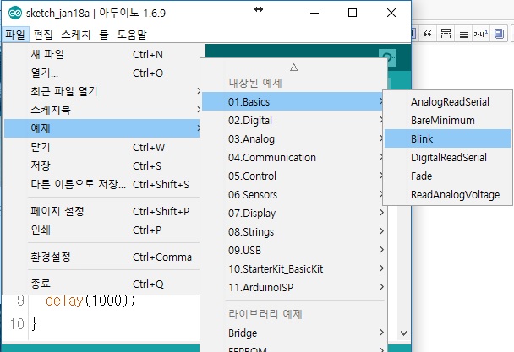Image resolution: width=514 pixels, height=352 pixels.
Task: Insert a quotation using the quote mark icon
Action: [x=427, y=34]
